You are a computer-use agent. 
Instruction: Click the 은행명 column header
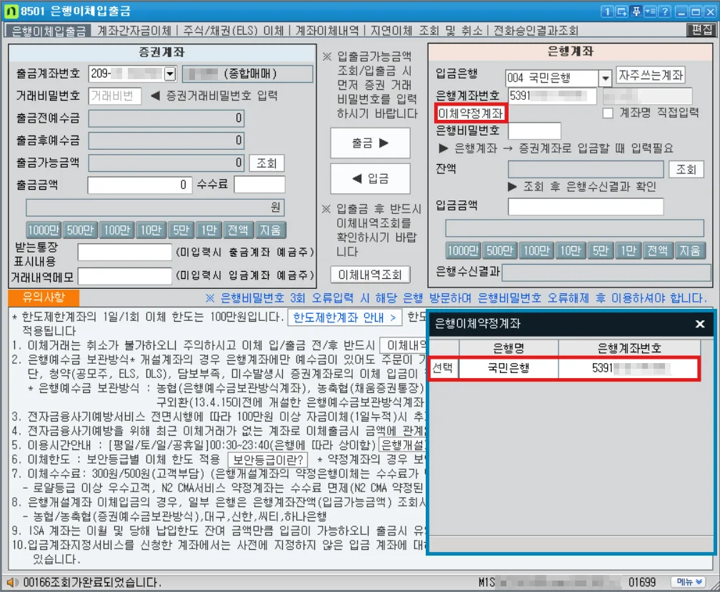[x=509, y=348]
